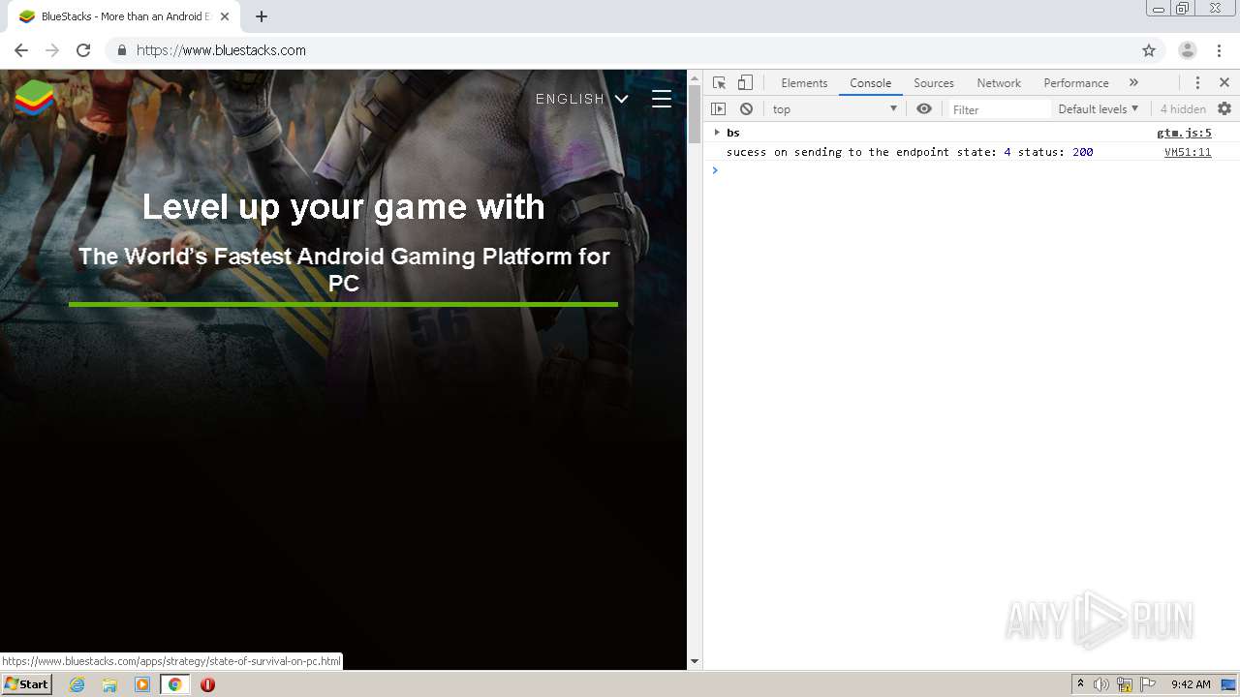Select the Chrome taskbar button
The width and height of the screenshot is (1240, 697).
coord(175,684)
